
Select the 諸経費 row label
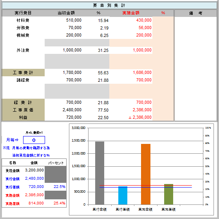[23, 80]
